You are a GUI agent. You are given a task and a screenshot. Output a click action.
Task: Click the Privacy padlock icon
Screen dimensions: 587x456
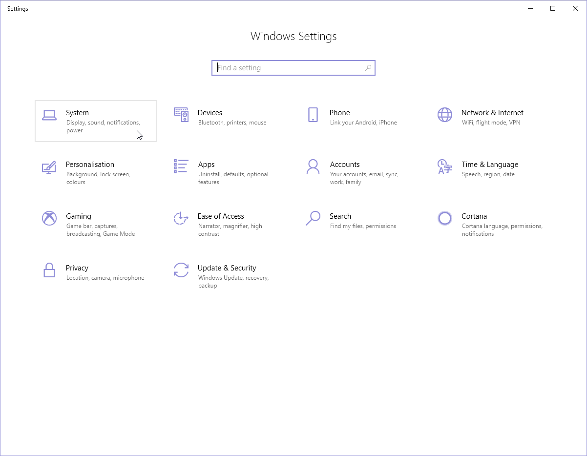point(49,270)
